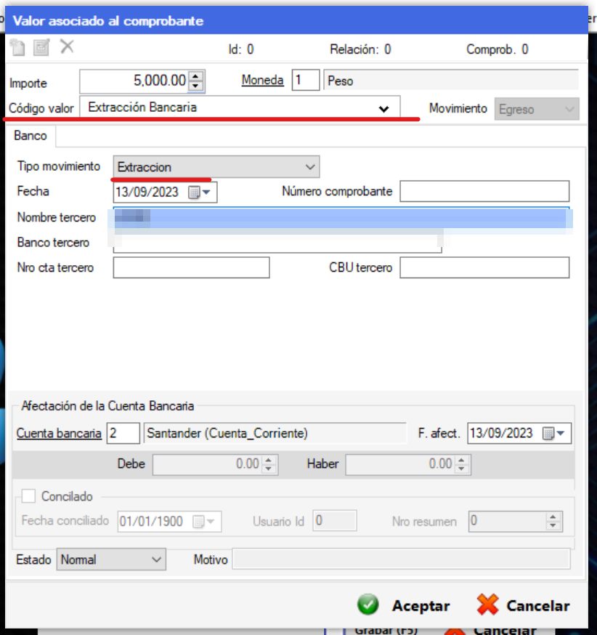Open the Movimiento Egreso dropdown
This screenshot has width=597, height=635.
click(x=536, y=109)
